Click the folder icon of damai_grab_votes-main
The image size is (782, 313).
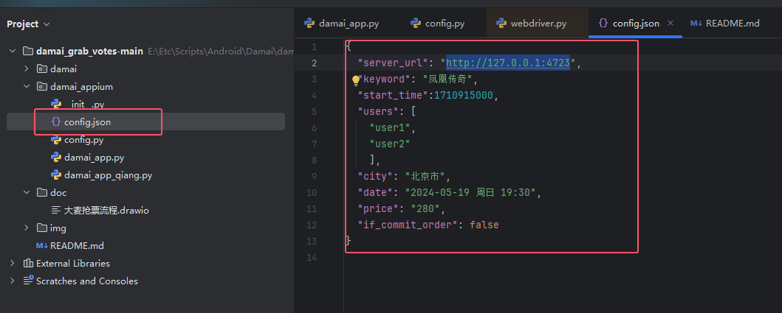[x=28, y=51]
